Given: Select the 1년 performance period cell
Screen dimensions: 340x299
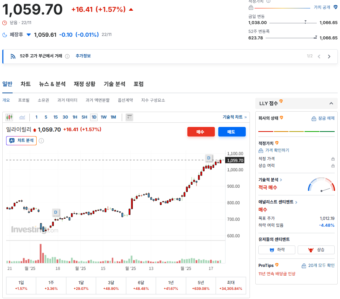Looking at the screenshot, I should pos(171,286).
